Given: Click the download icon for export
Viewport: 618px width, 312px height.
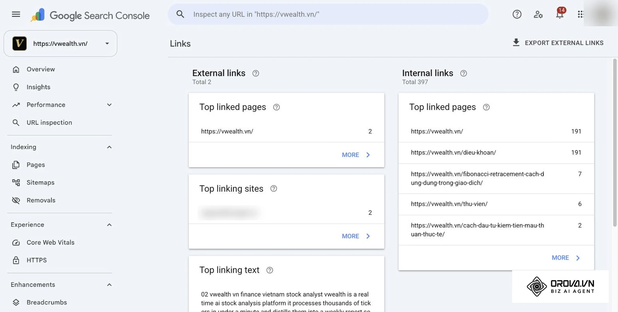Looking at the screenshot, I should coord(516,42).
